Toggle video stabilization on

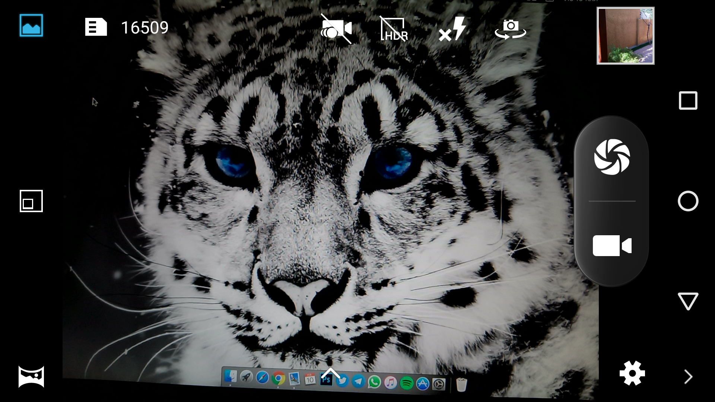336,29
